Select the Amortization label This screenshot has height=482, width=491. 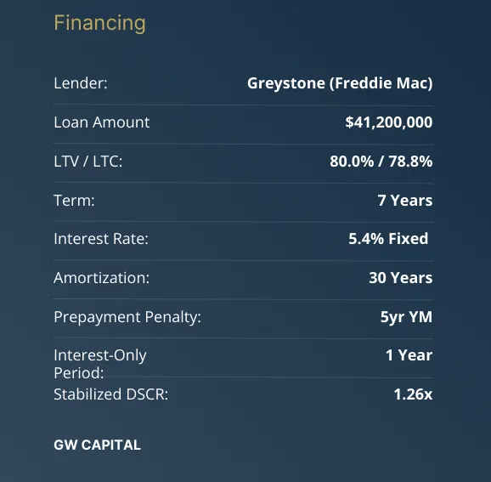pos(101,278)
